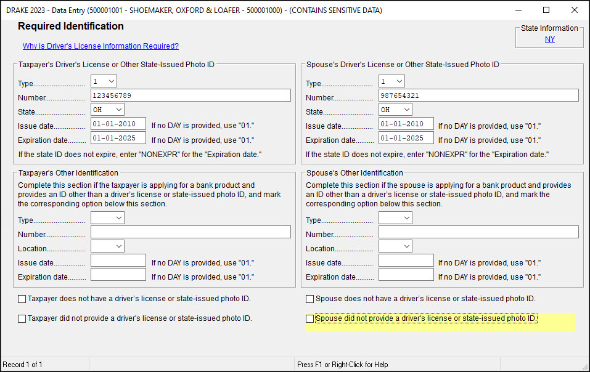The image size is (590, 372).
Task: Open the NY State Information link
Action: 549,39
